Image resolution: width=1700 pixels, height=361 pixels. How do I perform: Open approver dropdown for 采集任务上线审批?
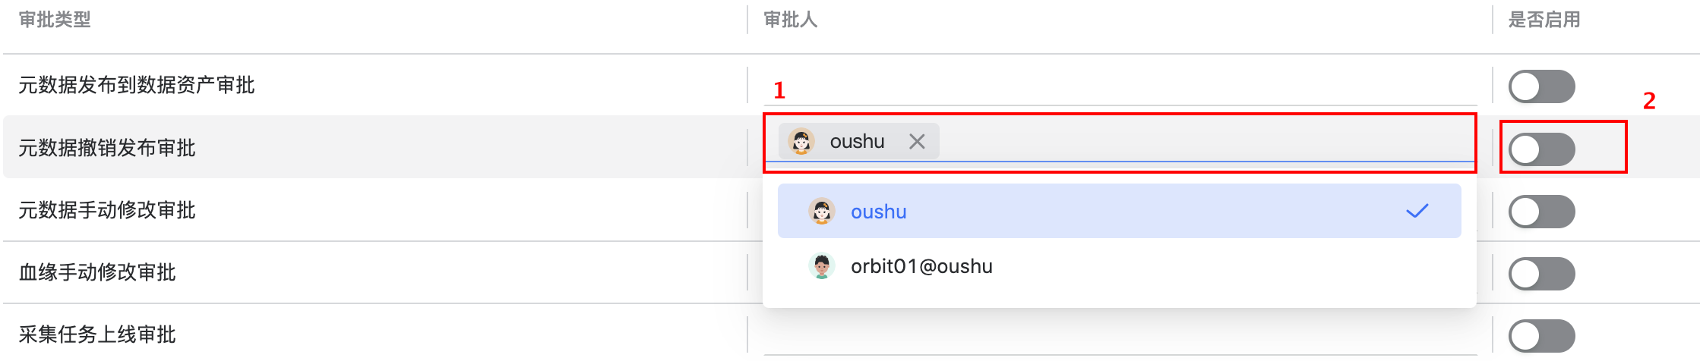(x=1120, y=334)
